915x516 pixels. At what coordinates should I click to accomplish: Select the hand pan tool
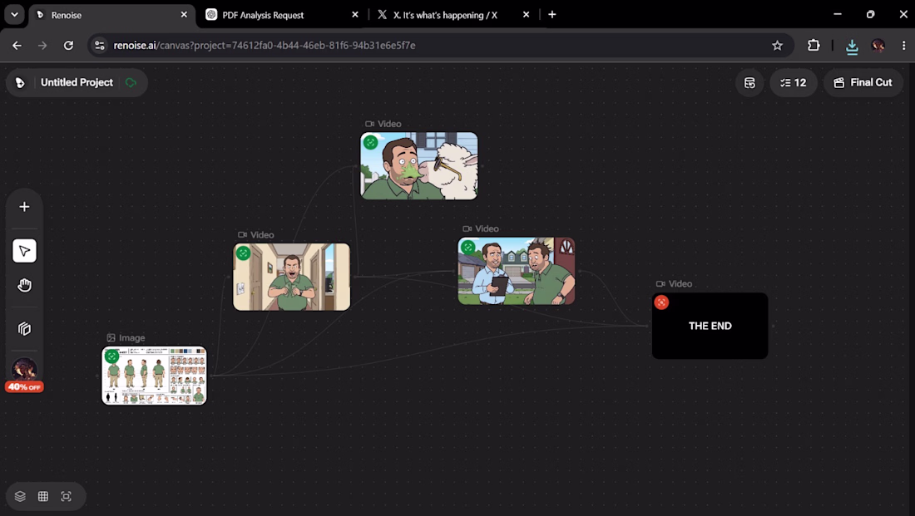[x=24, y=285]
